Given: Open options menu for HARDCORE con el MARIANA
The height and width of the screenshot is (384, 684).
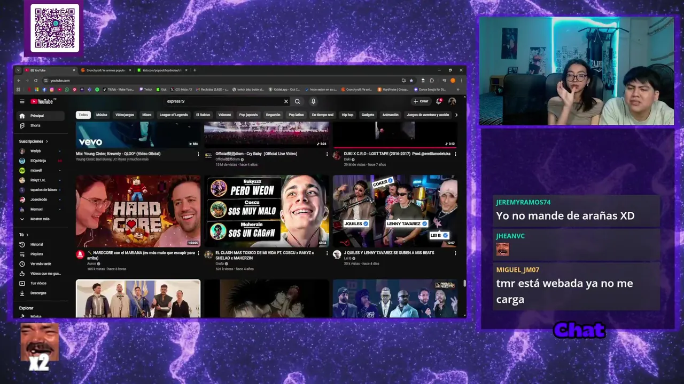Looking at the screenshot, I should pyautogui.click(x=198, y=253).
